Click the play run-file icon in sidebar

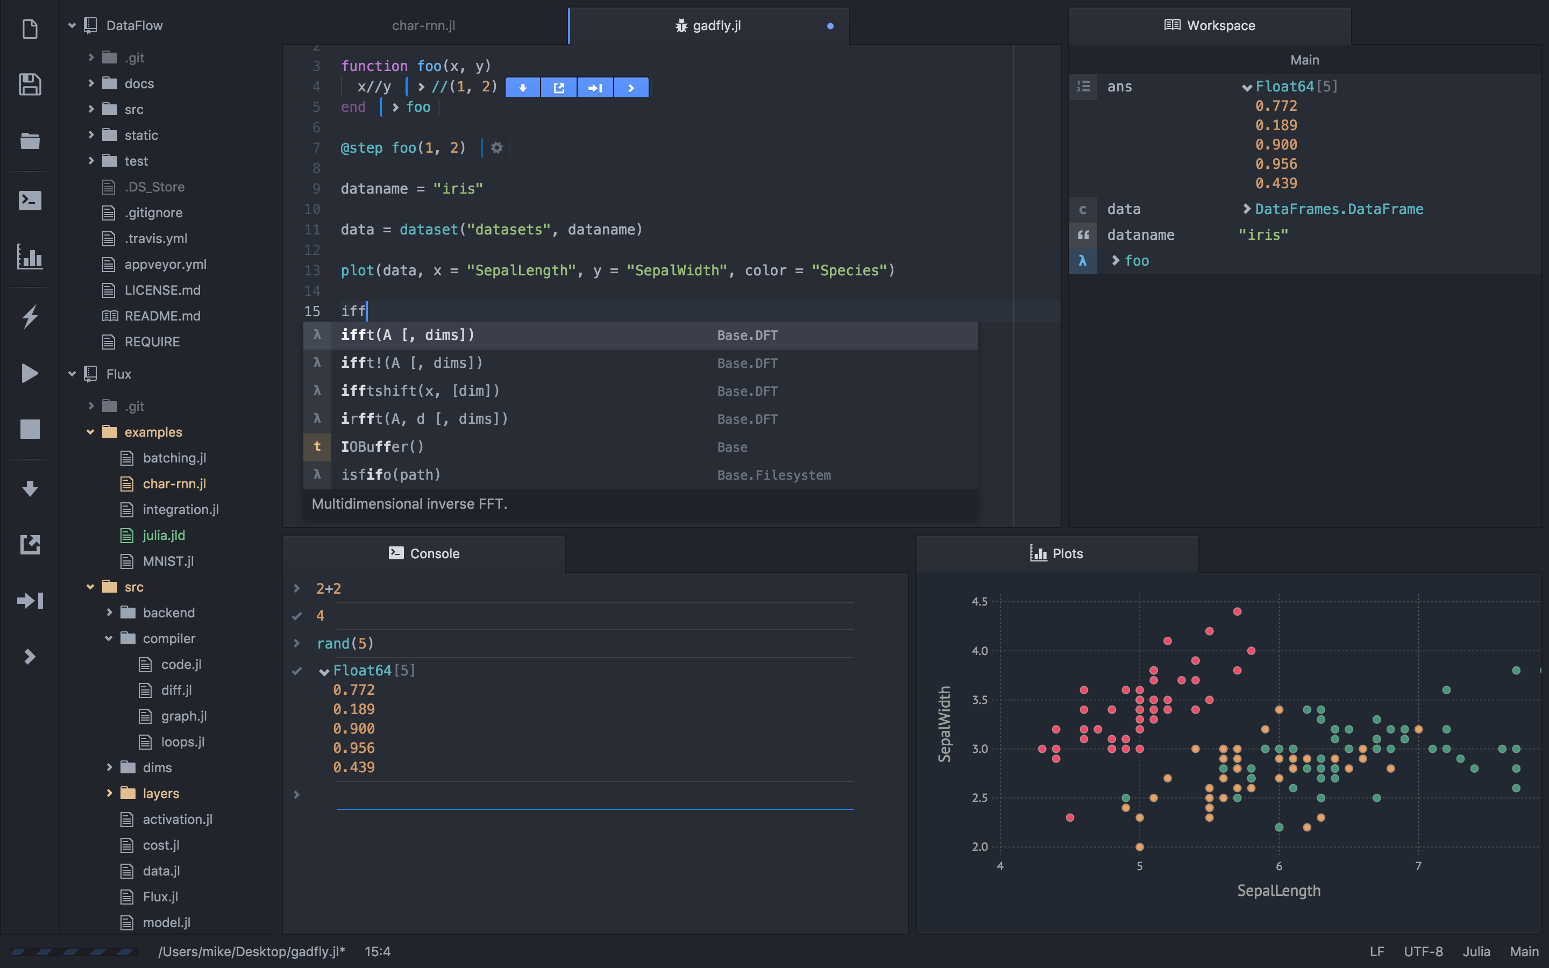tap(30, 373)
